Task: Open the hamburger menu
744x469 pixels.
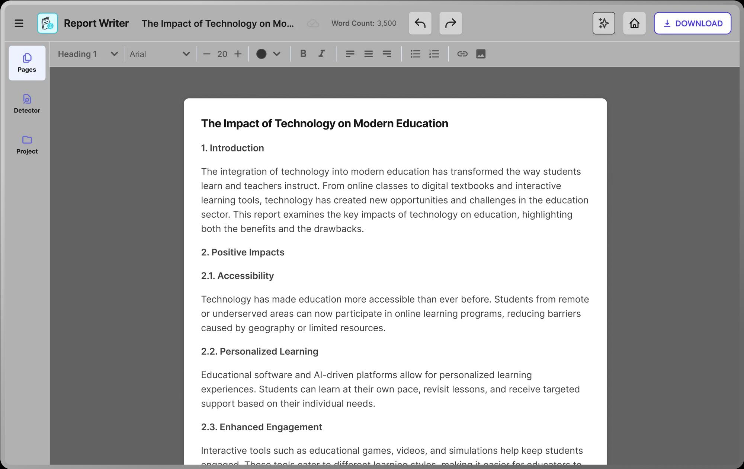Action: point(19,23)
